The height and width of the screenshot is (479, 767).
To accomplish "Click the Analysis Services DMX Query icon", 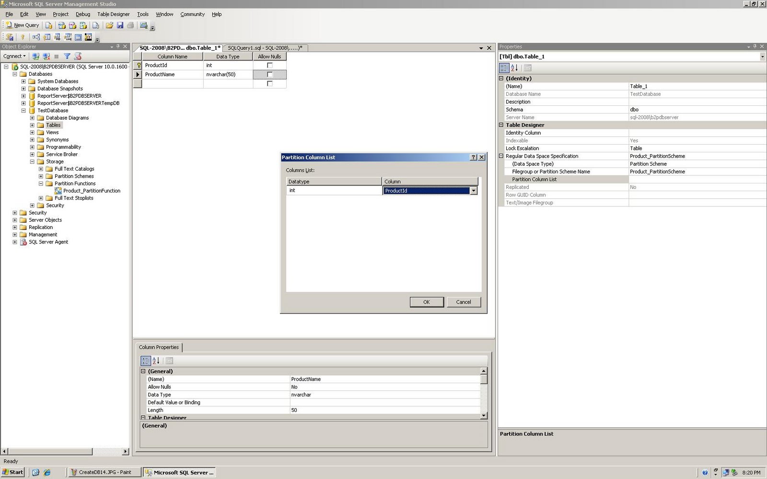I will point(72,25).
